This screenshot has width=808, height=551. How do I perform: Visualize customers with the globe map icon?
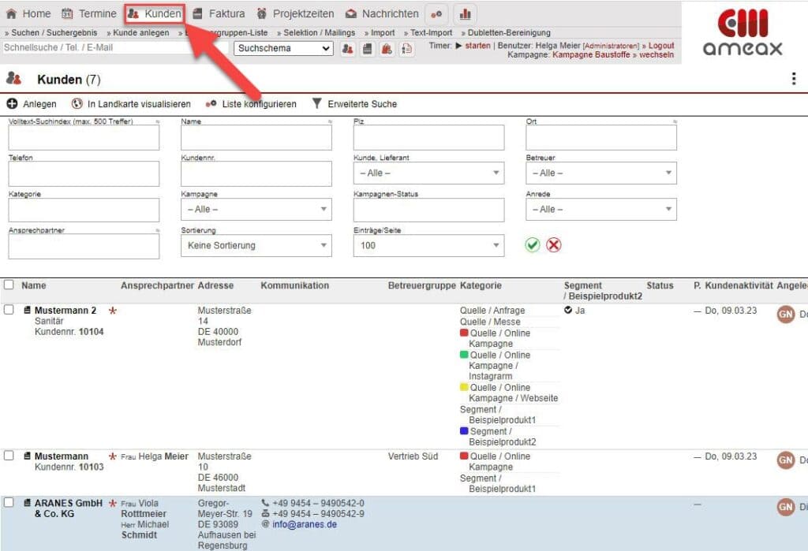click(77, 104)
